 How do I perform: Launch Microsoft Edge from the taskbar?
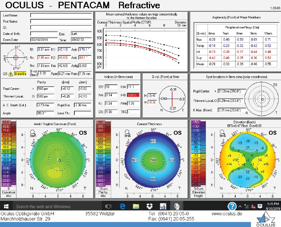coord(122,207)
